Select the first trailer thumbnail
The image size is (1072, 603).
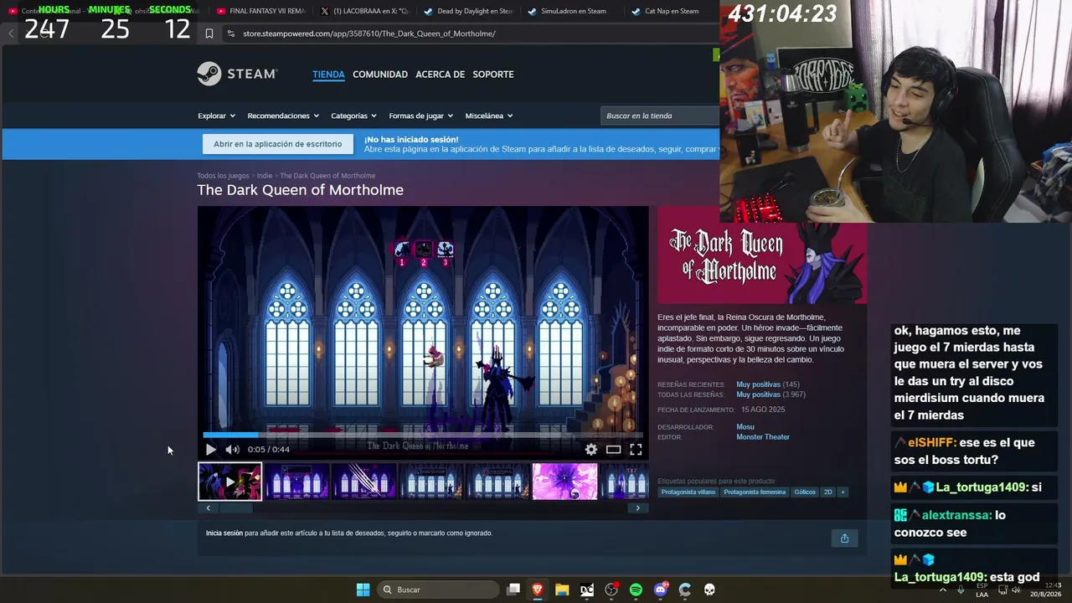point(230,482)
